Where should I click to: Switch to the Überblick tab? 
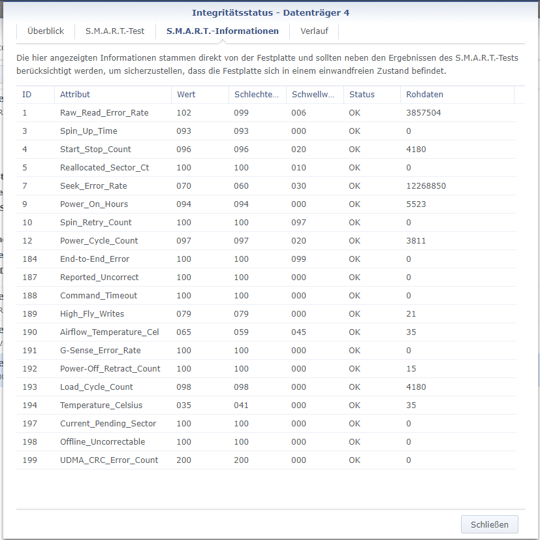(x=46, y=31)
